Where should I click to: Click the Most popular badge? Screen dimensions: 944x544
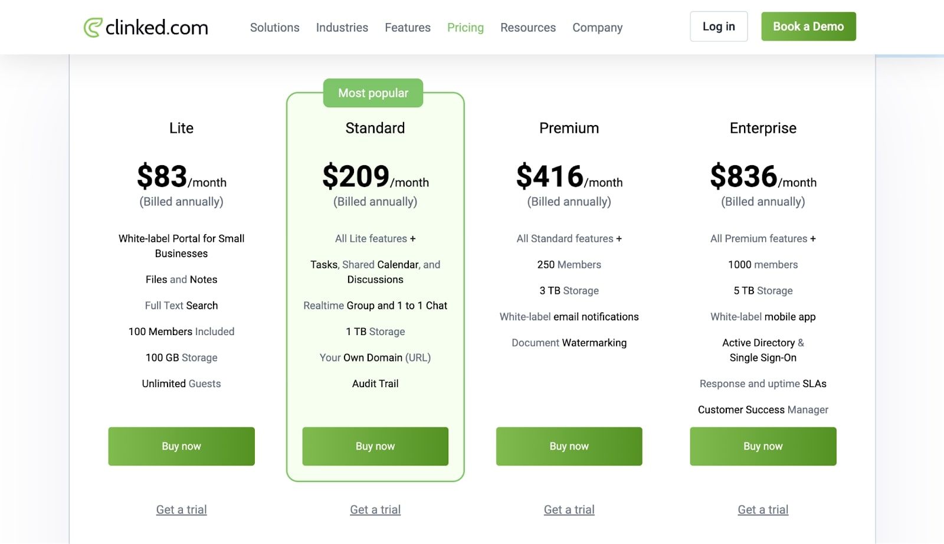373,93
